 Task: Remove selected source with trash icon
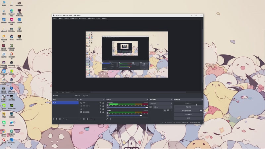pos(84,119)
